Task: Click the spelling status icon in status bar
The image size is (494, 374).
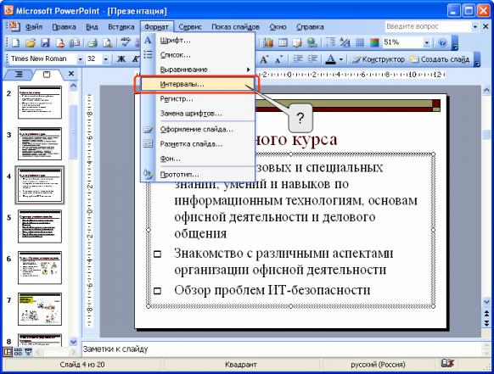Action: (447, 364)
